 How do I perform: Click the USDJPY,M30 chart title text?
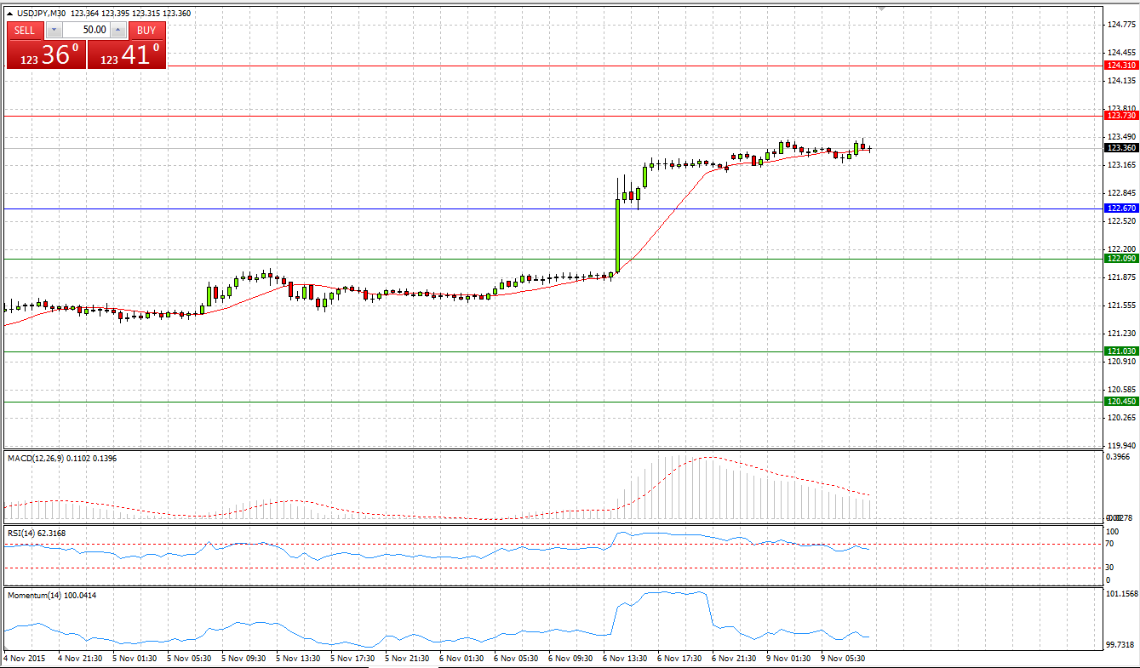(x=41, y=13)
